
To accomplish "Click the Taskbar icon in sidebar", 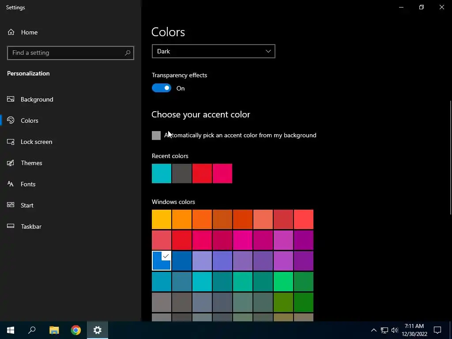I will (x=11, y=226).
